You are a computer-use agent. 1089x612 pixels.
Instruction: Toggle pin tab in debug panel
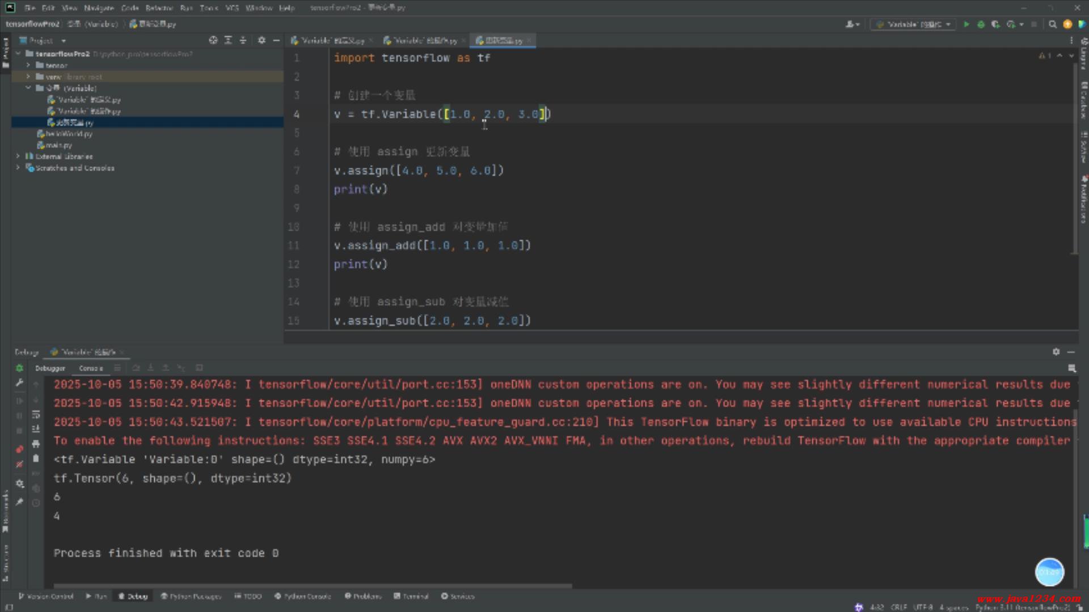point(19,501)
